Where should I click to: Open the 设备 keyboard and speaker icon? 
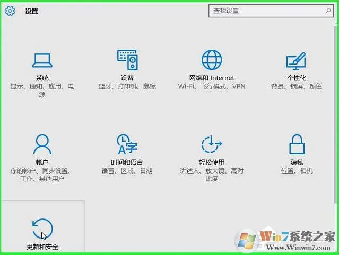pos(127,60)
